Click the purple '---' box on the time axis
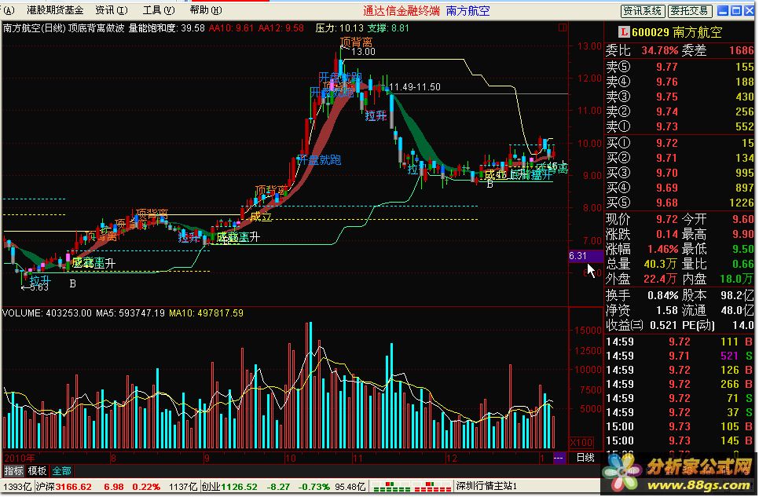Viewport: 759px width, 497px height. [559, 458]
